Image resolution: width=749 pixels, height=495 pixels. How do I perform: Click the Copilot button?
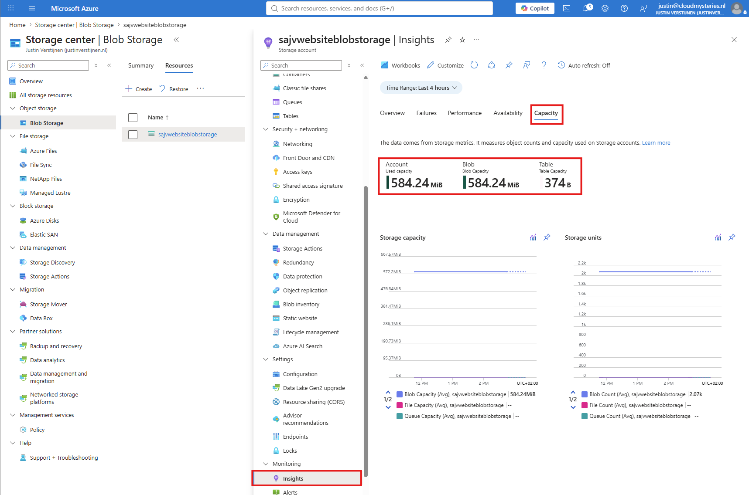click(535, 8)
